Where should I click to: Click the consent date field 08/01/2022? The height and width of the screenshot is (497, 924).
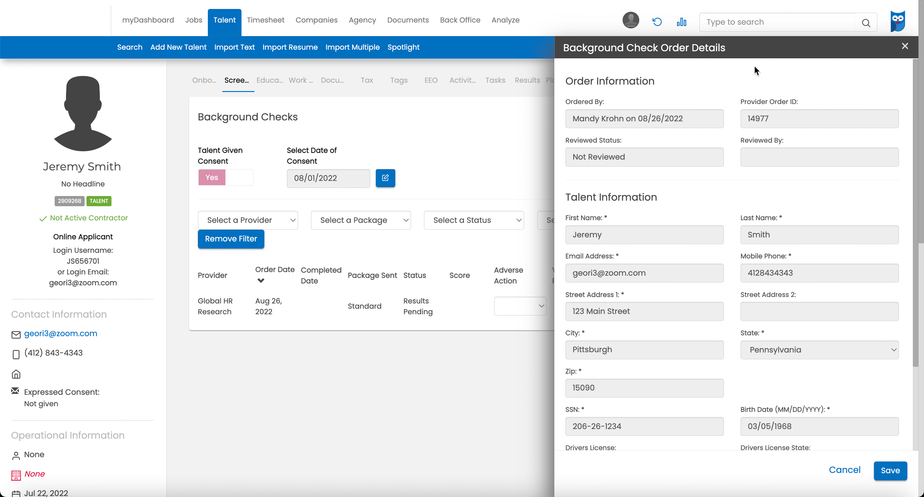tap(328, 178)
